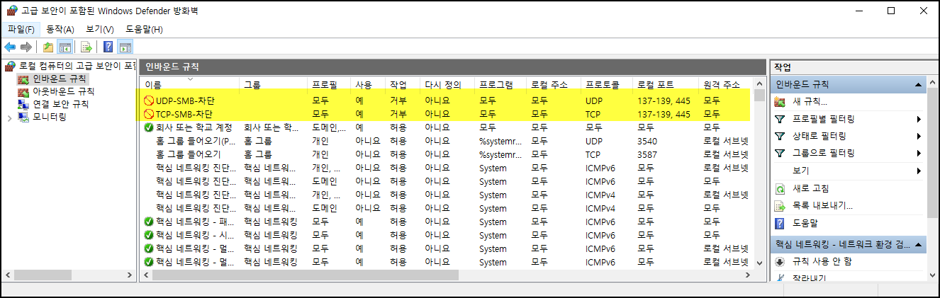Image resolution: width=940 pixels, height=298 pixels.
Task: Open the 프로필별 필터링 submenu arrow
Action: pyautogui.click(x=919, y=119)
